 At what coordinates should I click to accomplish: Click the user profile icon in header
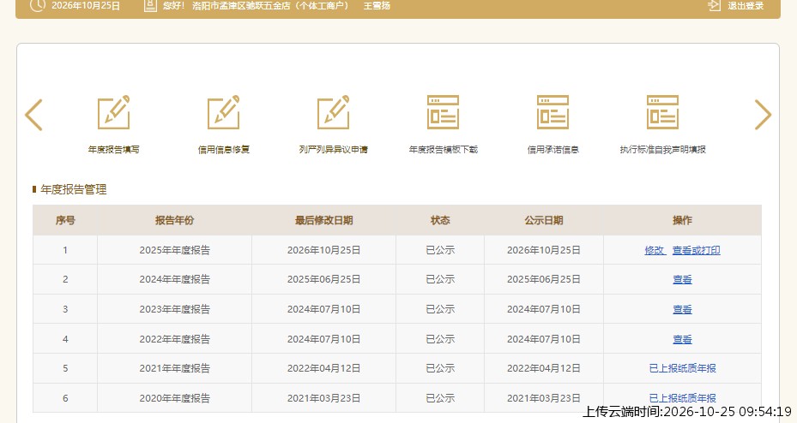click(149, 6)
